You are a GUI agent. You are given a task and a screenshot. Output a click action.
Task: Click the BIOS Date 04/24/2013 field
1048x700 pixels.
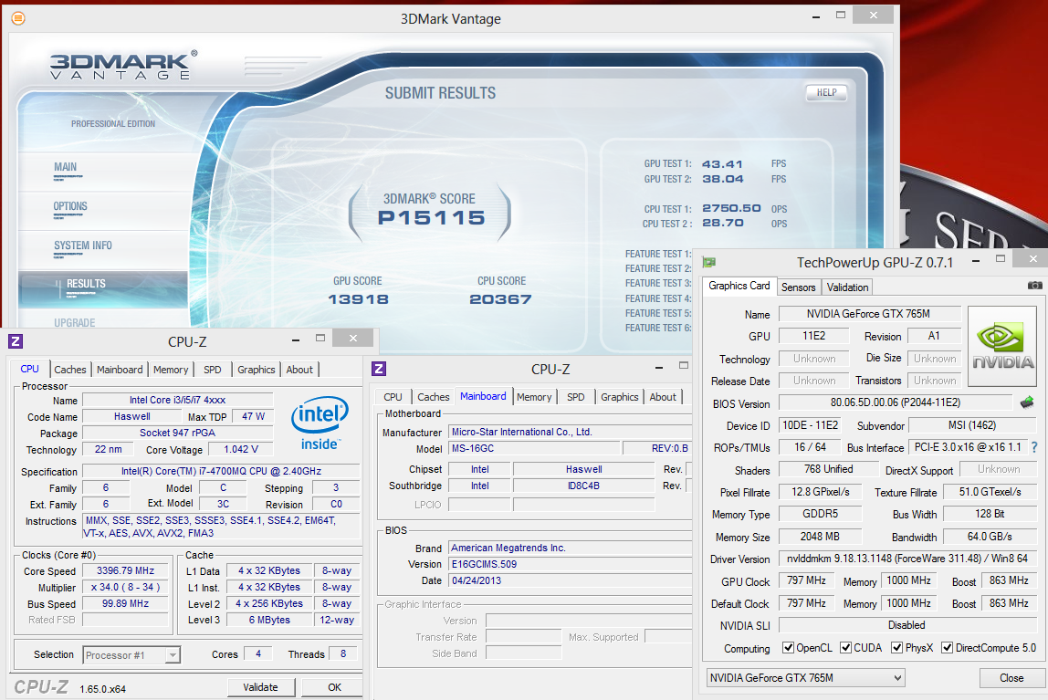point(571,581)
